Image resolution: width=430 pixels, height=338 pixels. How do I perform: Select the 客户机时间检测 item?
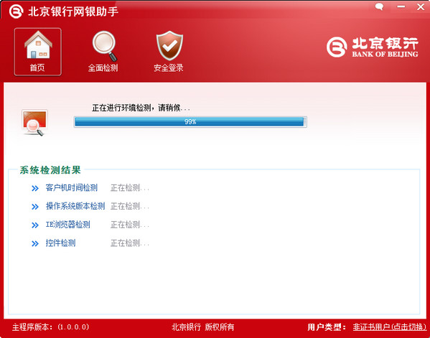coord(72,188)
